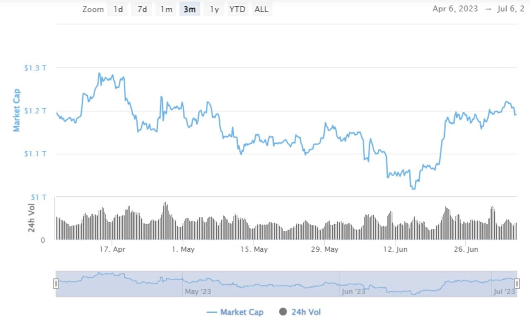Screen dimensions: 530x321
Task: Click the 24h Vol gray legend dot
Action: pos(283,311)
